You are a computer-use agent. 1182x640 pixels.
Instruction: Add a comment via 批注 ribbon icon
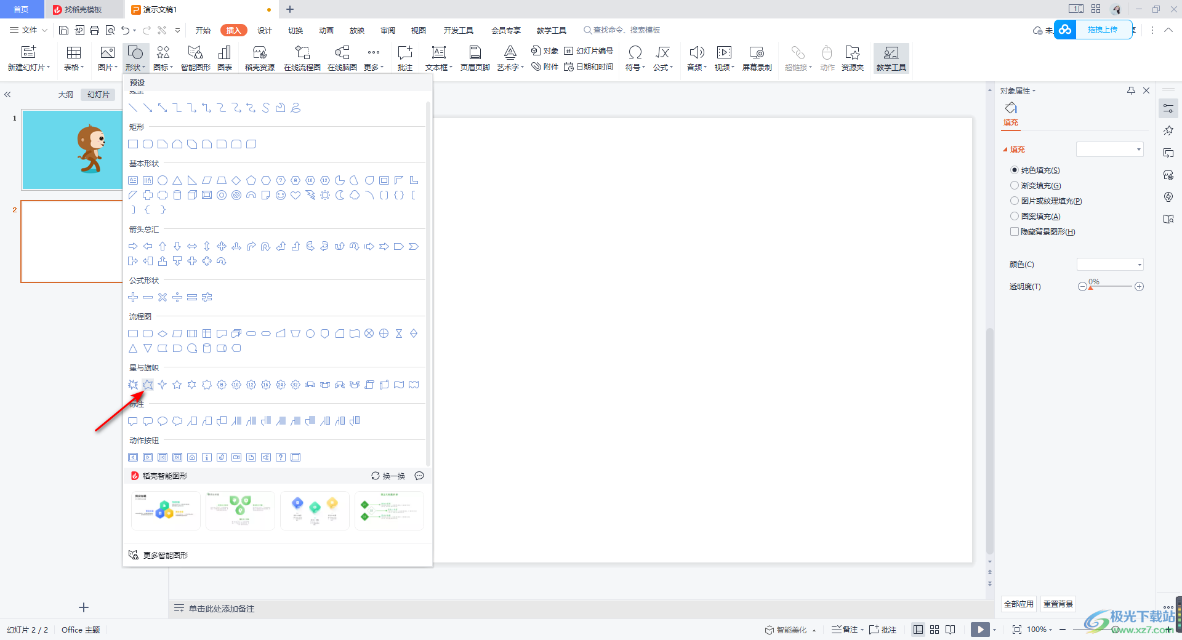405,58
